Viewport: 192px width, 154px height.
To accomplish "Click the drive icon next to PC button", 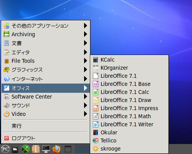I will coord(15,149).
